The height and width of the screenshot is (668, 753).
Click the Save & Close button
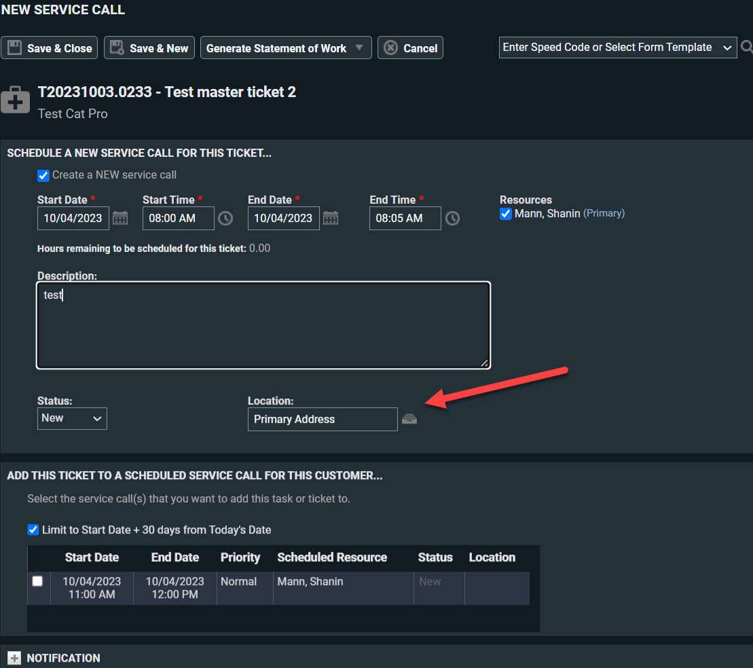click(x=49, y=48)
